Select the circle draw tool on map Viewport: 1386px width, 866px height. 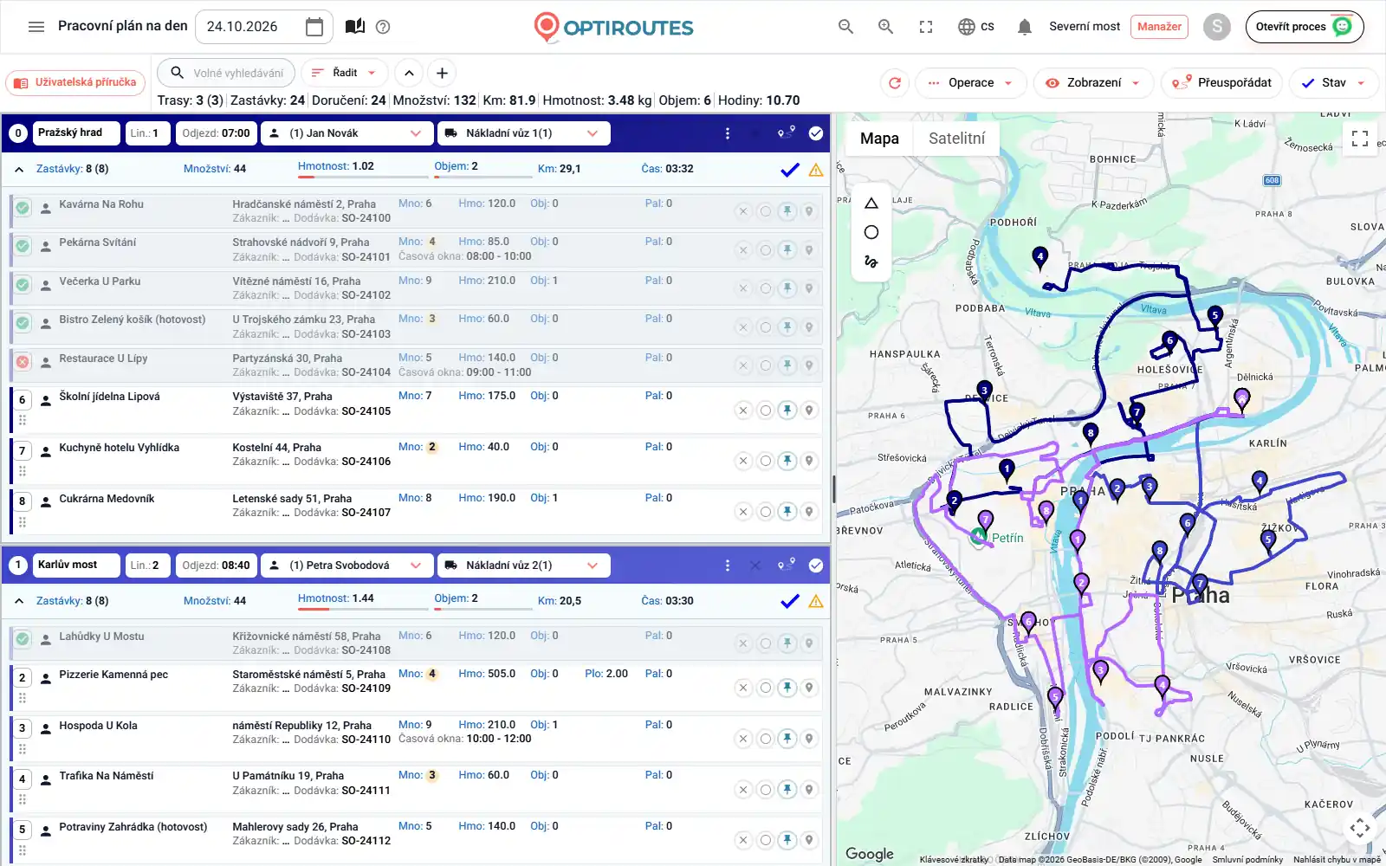[x=871, y=232]
